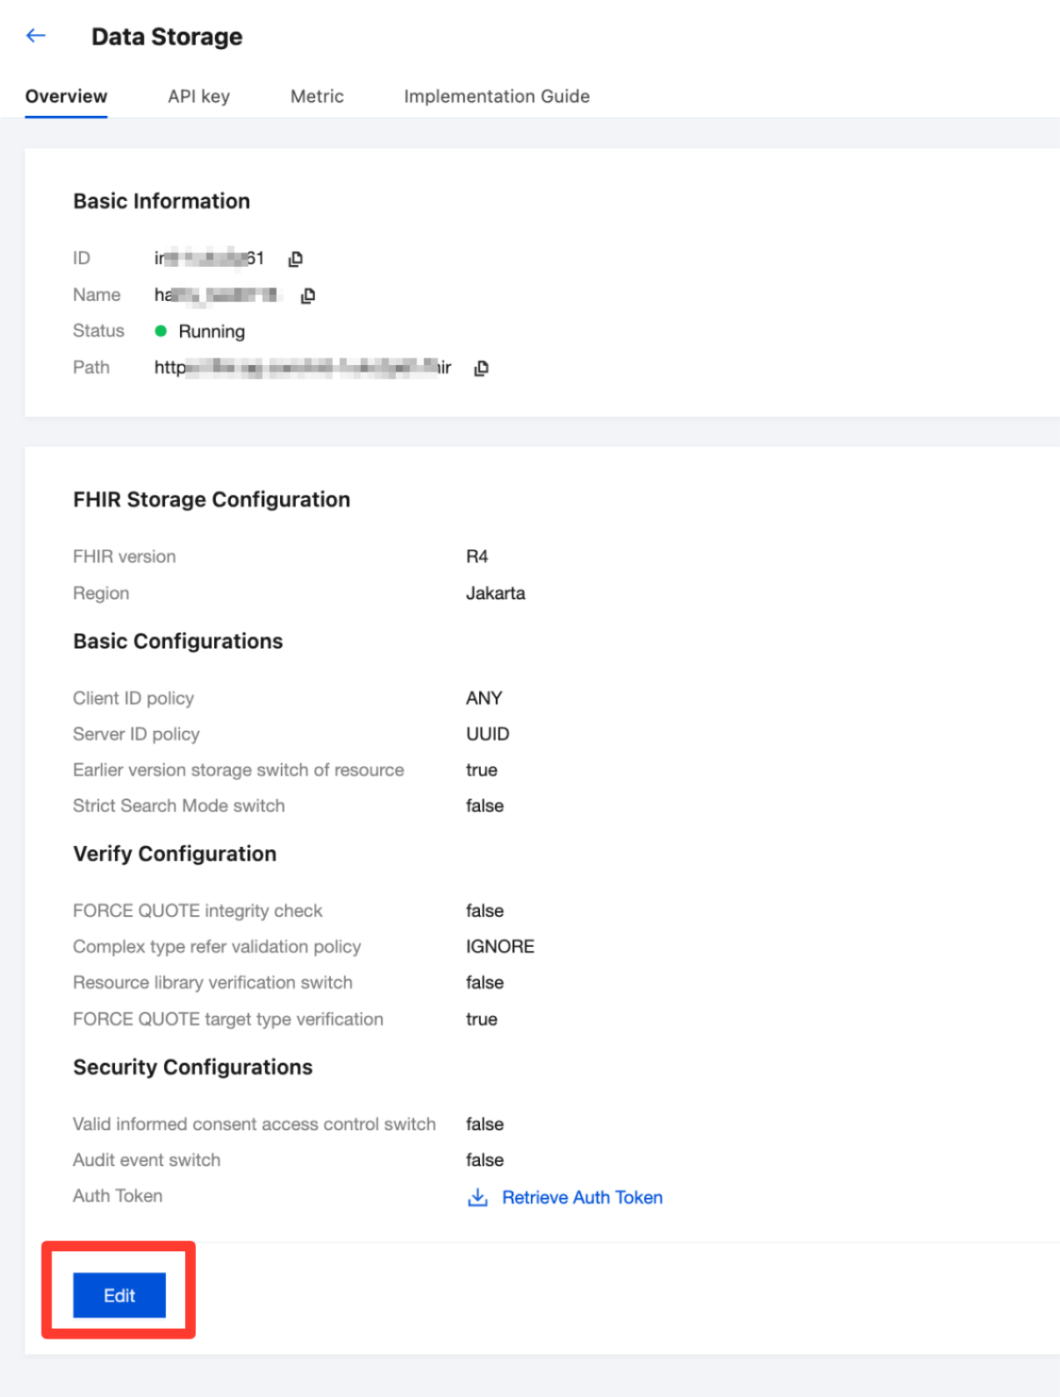This screenshot has height=1397, width=1060.
Task: Copy the Path URL
Action: [481, 368]
